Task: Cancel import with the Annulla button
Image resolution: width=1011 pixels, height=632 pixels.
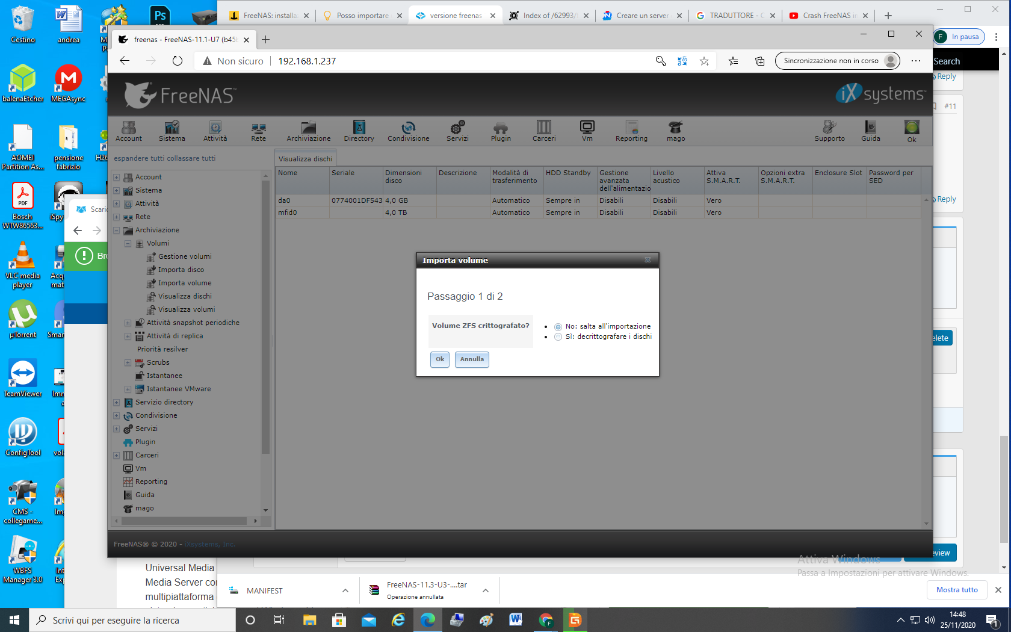Action: pyautogui.click(x=472, y=359)
